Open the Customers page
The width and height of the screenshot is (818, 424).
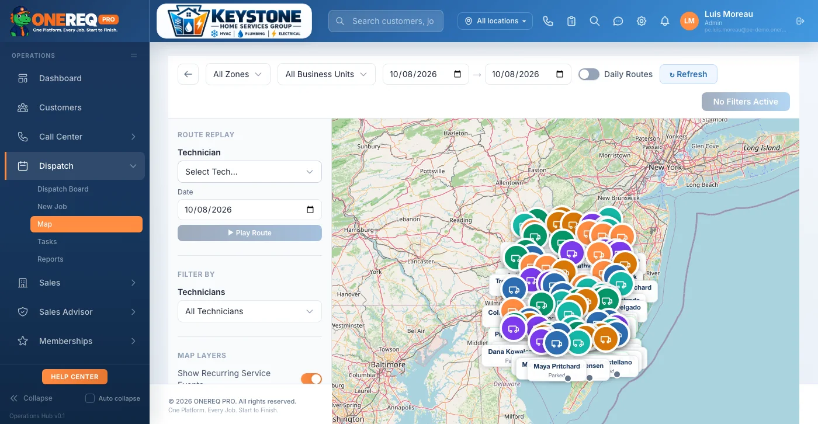click(75, 107)
